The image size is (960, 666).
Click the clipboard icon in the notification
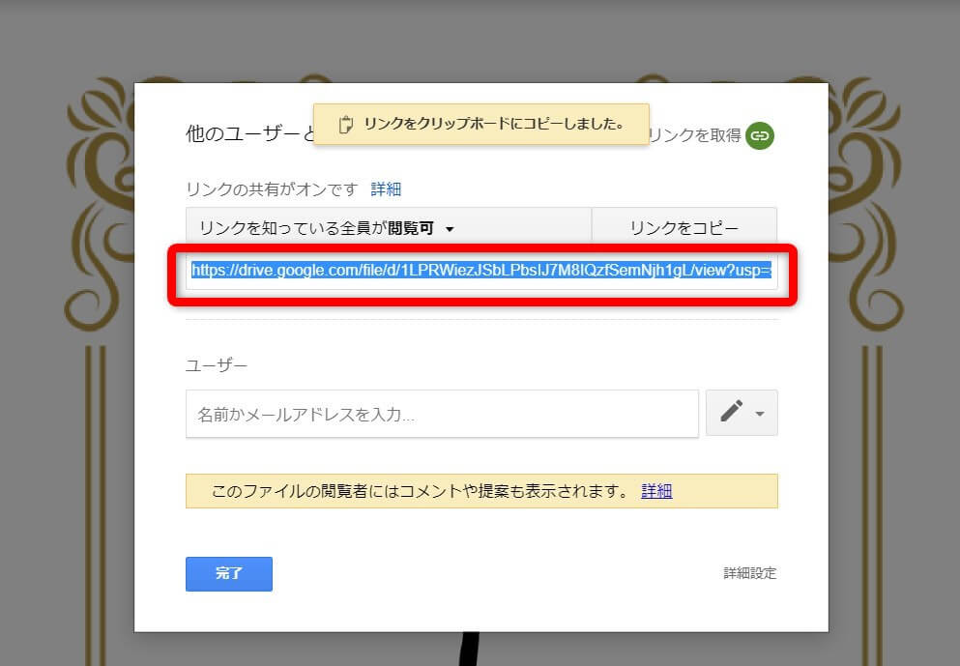click(345, 125)
